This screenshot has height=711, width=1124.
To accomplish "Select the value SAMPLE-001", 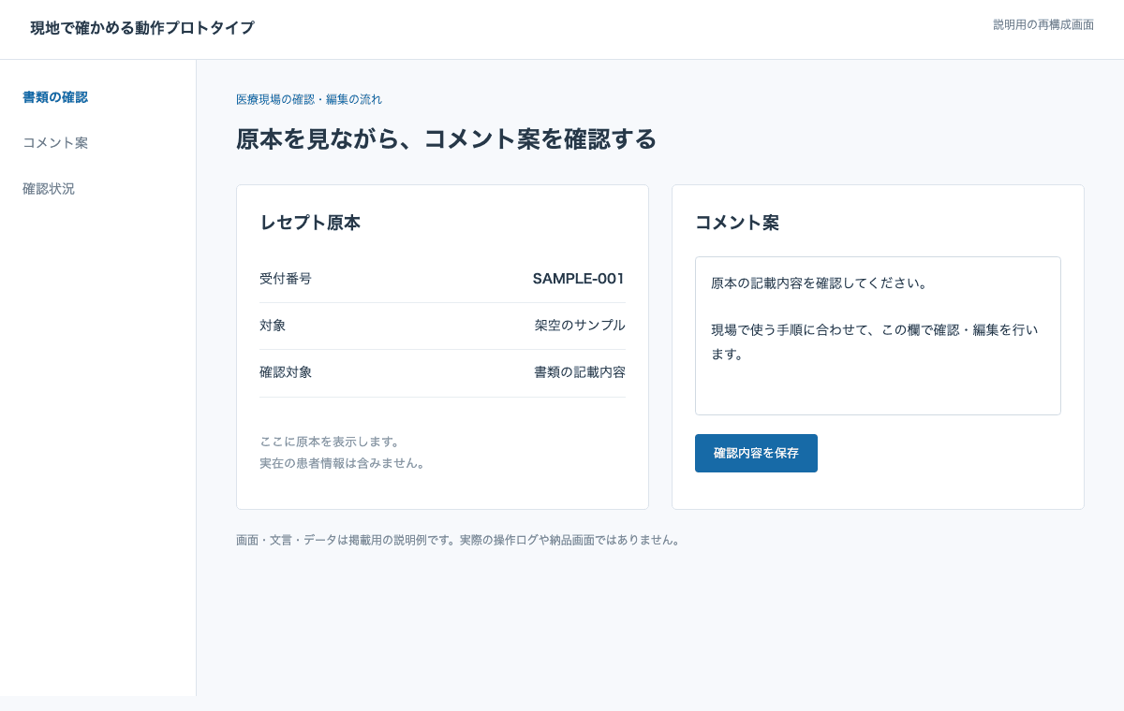I will (x=579, y=279).
